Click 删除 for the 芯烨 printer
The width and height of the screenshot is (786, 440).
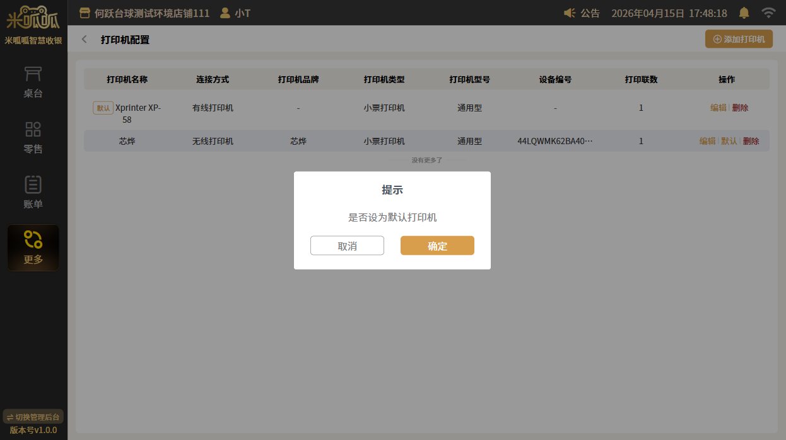(x=751, y=141)
